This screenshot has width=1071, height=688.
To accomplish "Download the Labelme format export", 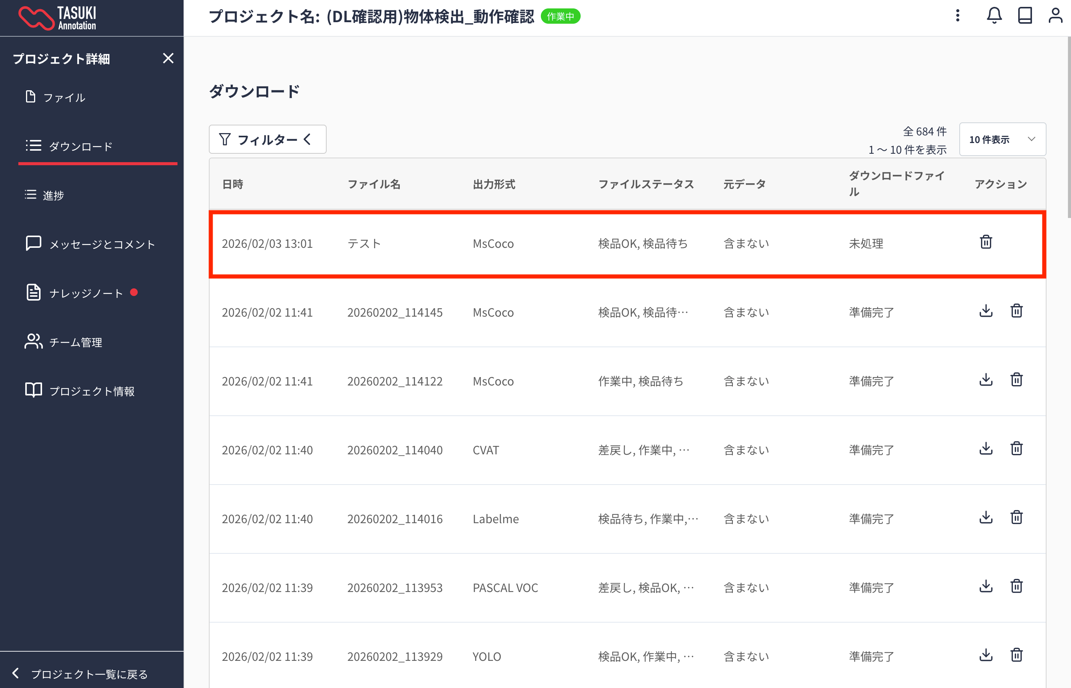I will [x=986, y=517].
